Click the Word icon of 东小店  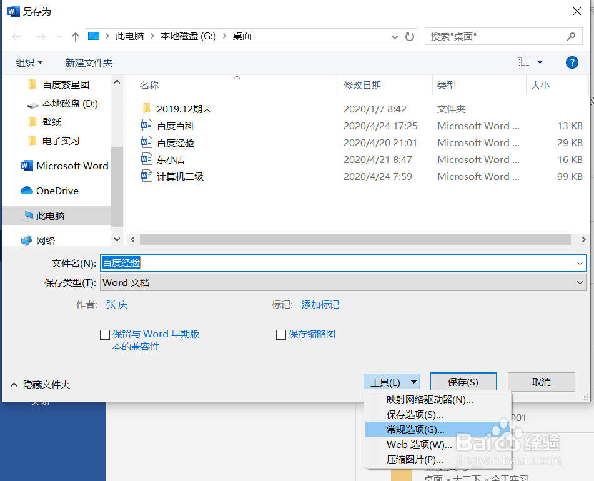147,159
